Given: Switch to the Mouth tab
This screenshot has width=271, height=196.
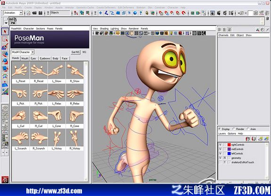Looking at the screenshot, I should click(x=25, y=58).
